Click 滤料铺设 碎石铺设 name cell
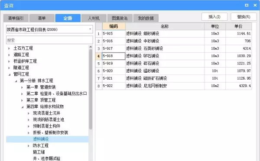 [165, 64]
